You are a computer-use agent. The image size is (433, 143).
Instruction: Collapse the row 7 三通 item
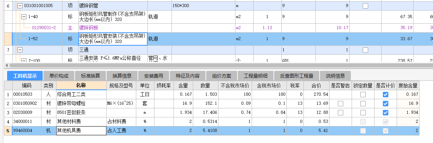[20, 50]
